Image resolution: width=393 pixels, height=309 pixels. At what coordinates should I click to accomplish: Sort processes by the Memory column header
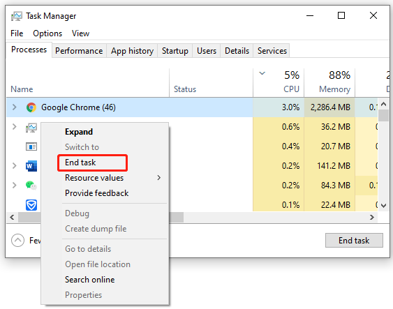pyautogui.click(x=329, y=82)
